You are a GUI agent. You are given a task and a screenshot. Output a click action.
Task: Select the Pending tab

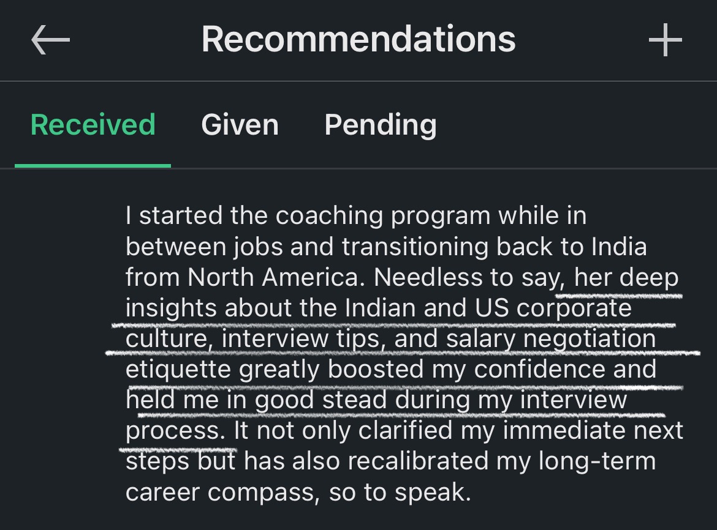(381, 125)
